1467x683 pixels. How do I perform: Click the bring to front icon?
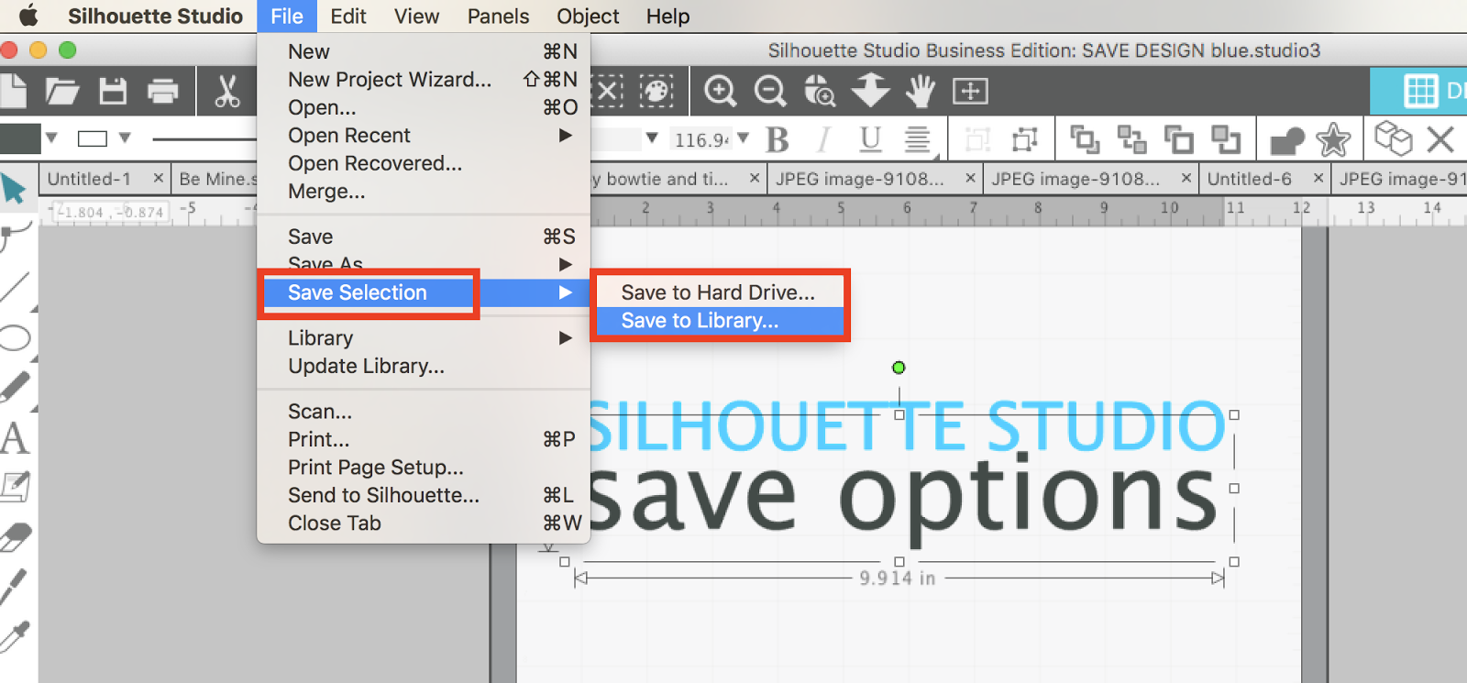(x=1085, y=139)
